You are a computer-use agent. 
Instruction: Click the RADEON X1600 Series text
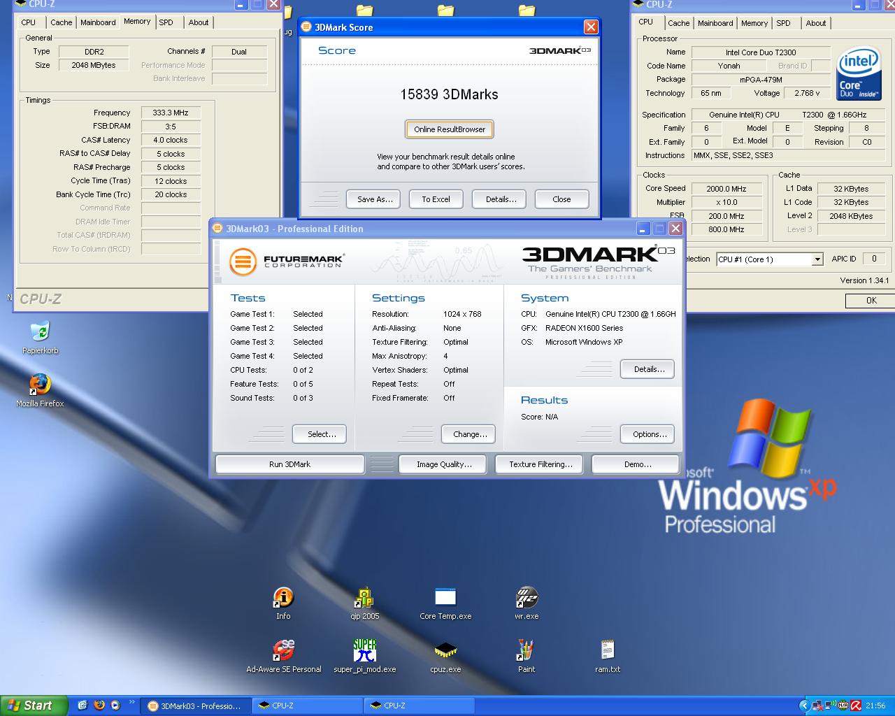[584, 328]
